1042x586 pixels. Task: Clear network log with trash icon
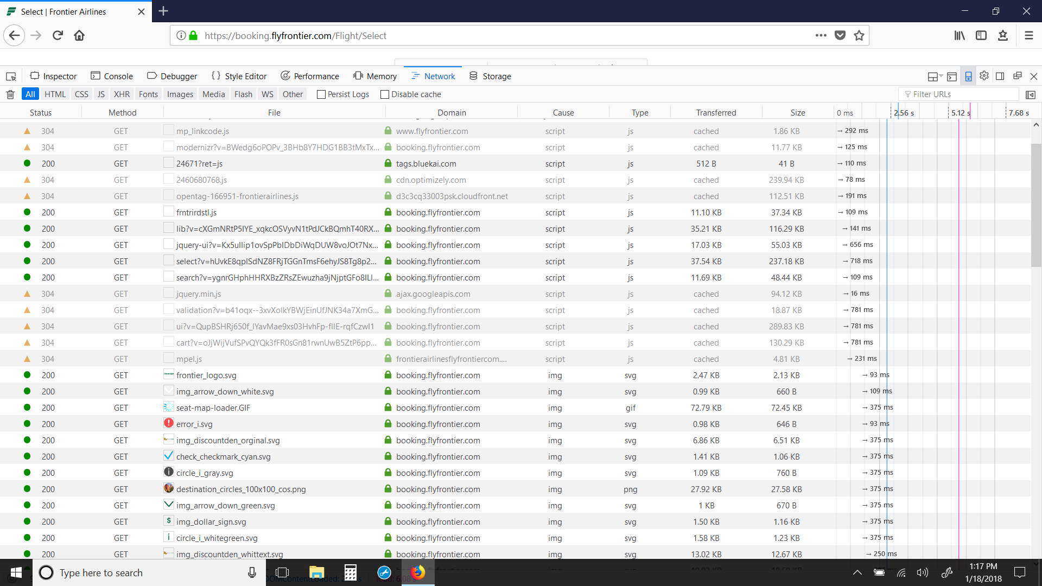click(10, 94)
